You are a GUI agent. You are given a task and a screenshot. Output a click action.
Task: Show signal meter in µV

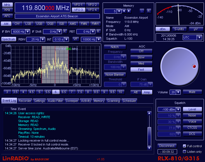tap(196, 29)
